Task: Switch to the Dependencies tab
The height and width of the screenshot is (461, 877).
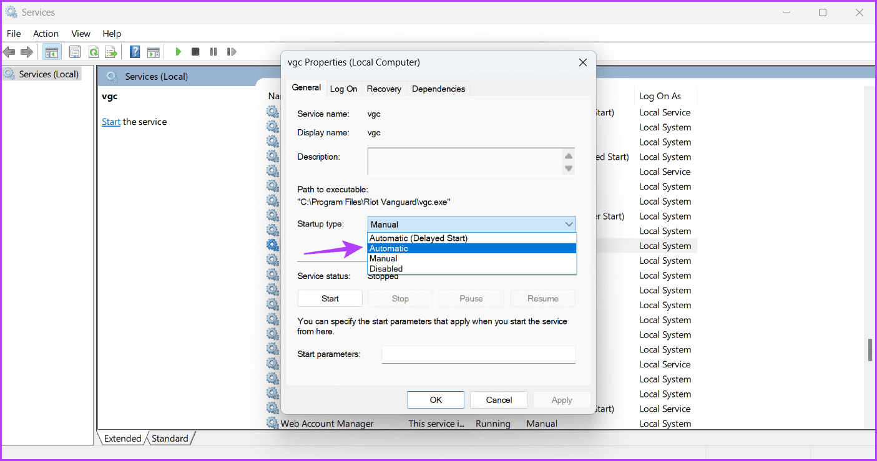Action: point(438,89)
